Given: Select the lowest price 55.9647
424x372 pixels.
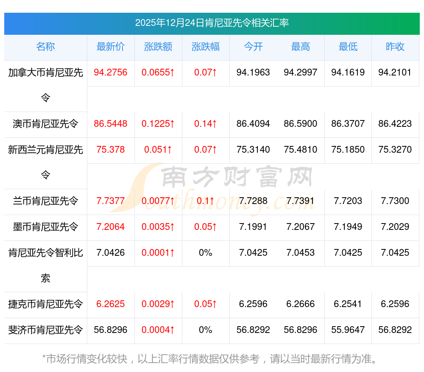Looking at the screenshot, I should pyautogui.click(x=348, y=330).
